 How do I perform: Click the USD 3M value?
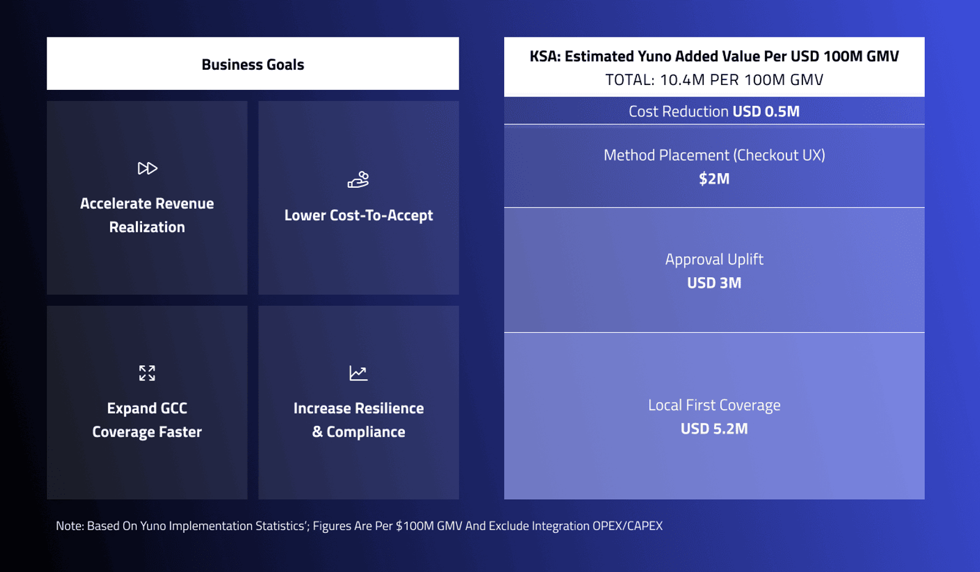click(714, 283)
